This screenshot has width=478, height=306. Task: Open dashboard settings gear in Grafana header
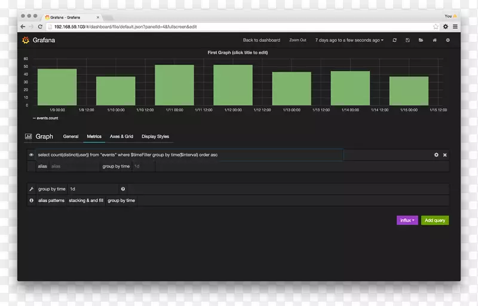point(448,40)
